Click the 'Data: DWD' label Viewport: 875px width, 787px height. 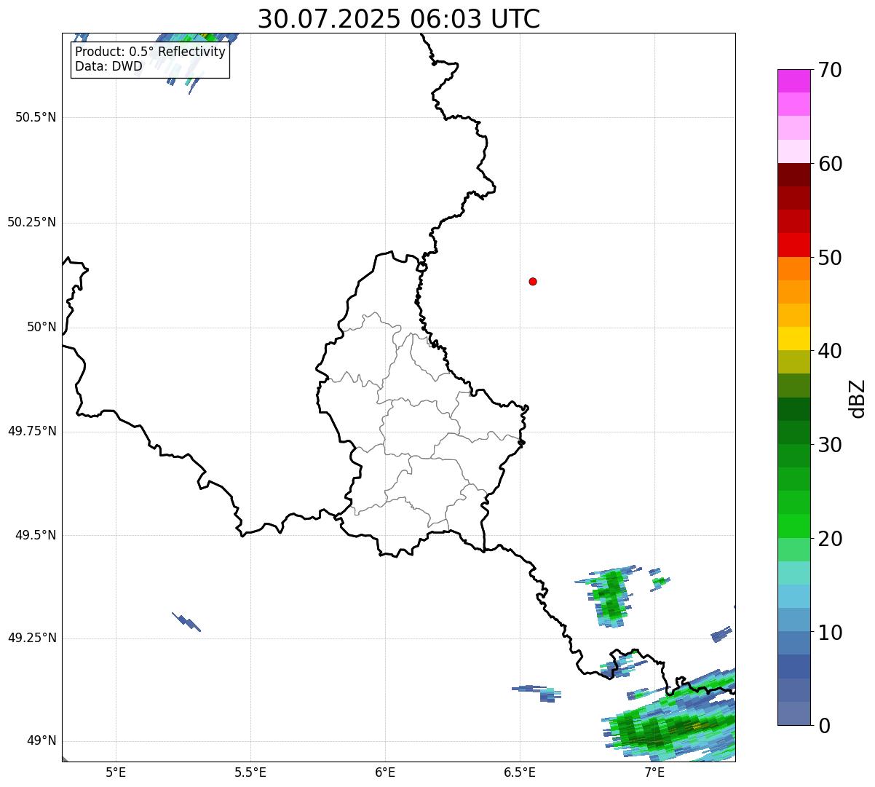point(108,66)
